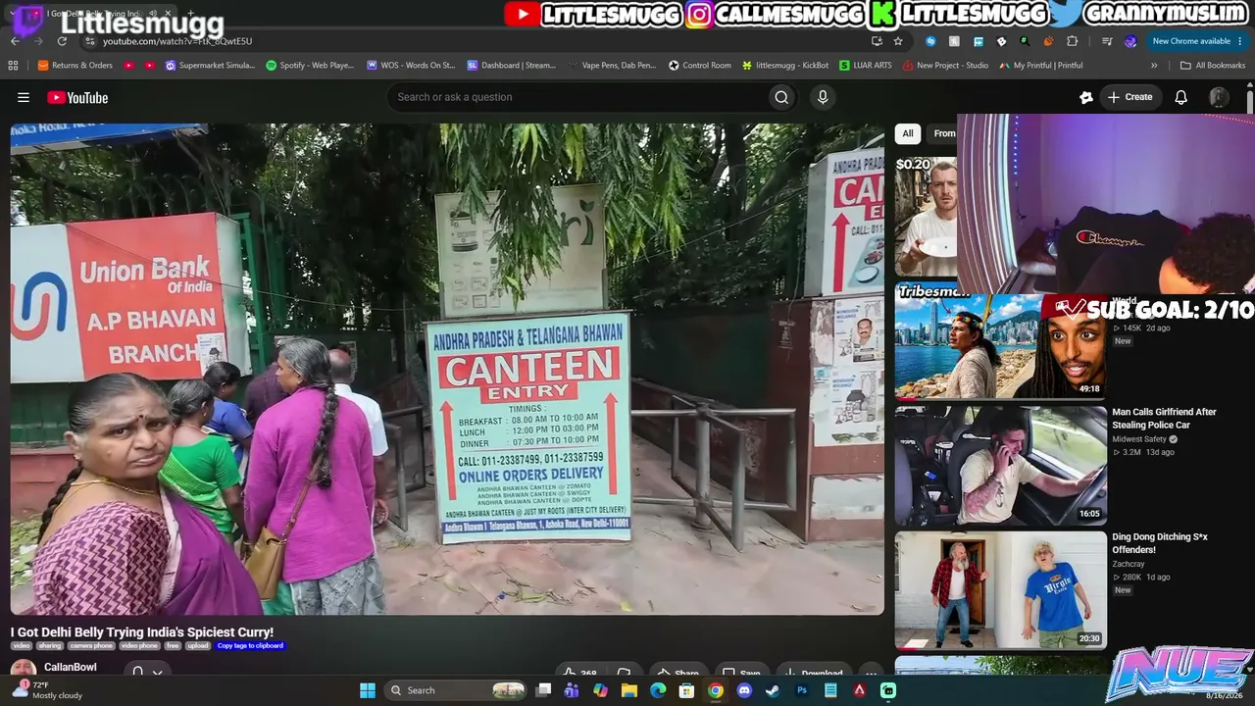
Task: Open Task View on the taskbar
Action: click(544, 690)
